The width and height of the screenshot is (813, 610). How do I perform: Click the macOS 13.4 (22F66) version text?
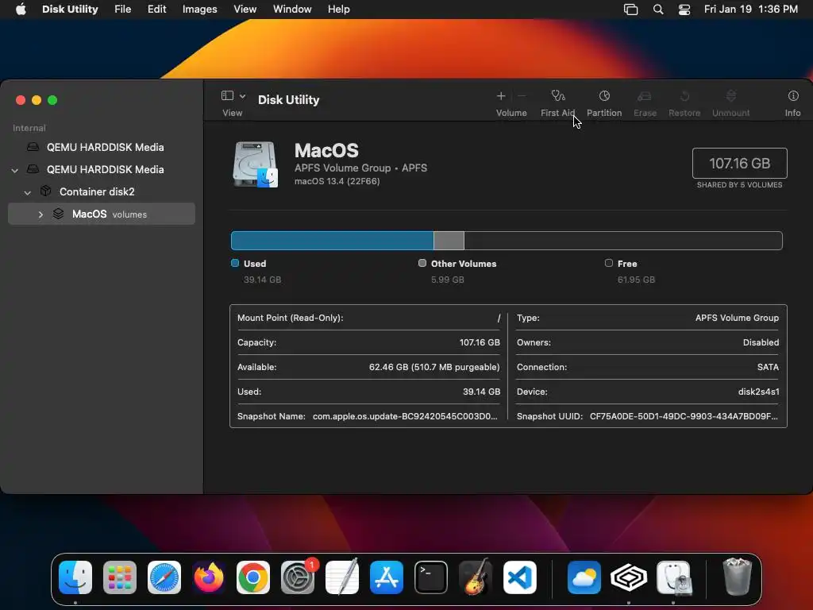(337, 181)
